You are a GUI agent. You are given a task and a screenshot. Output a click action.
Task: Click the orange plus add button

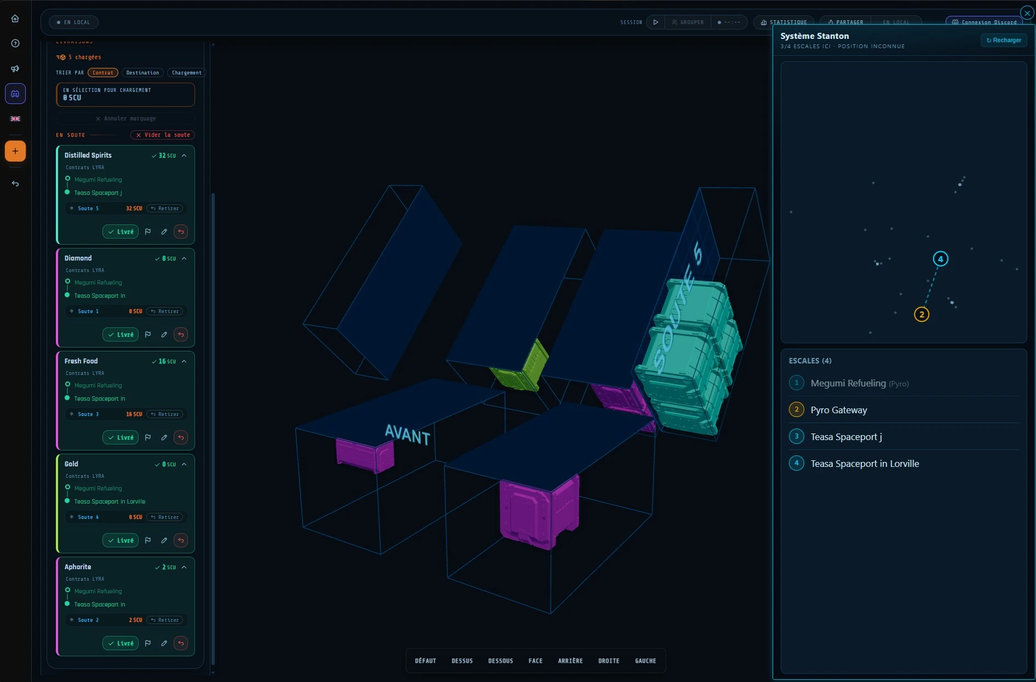point(15,151)
